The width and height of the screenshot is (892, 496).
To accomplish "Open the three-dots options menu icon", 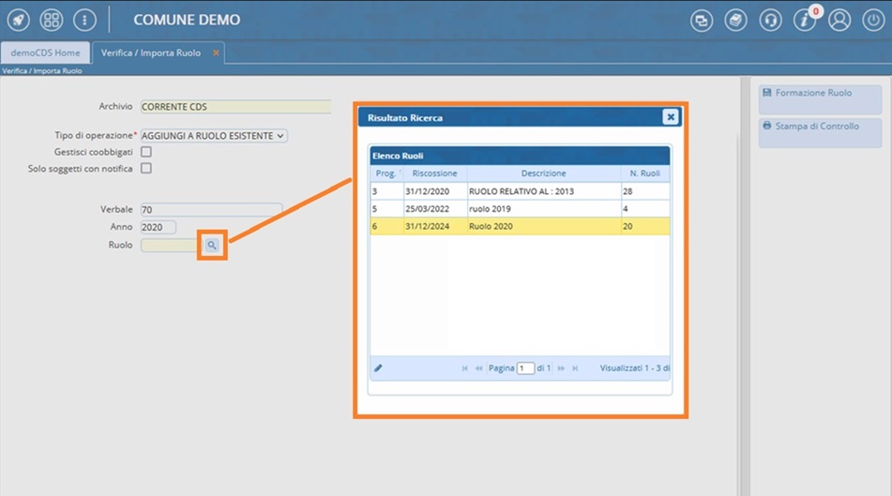I will (x=84, y=20).
